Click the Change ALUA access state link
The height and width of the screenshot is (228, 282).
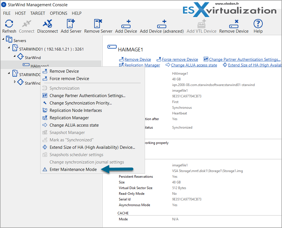click(x=194, y=65)
